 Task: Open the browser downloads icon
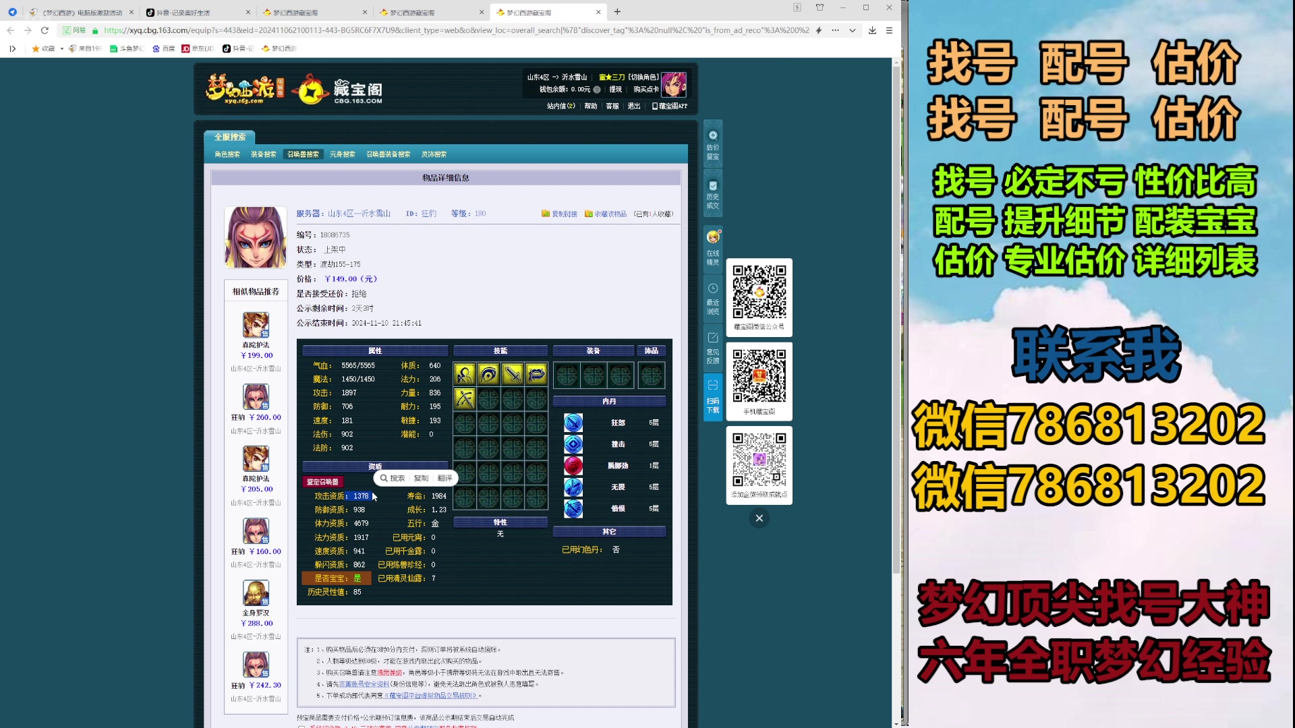(x=872, y=30)
